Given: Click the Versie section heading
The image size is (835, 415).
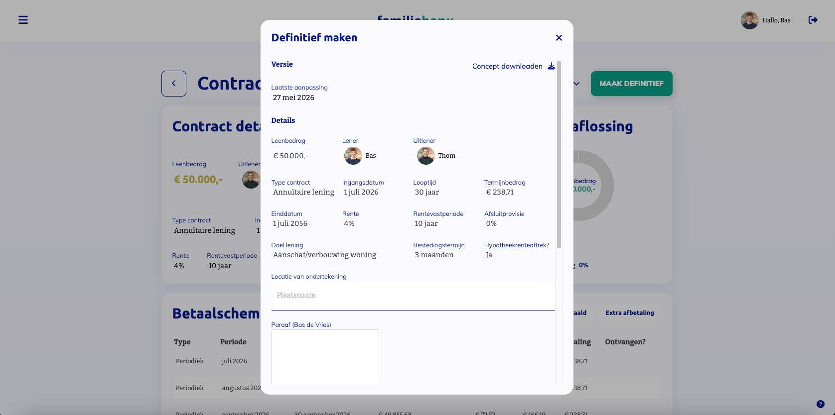Looking at the screenshot, I should [282, 64].
